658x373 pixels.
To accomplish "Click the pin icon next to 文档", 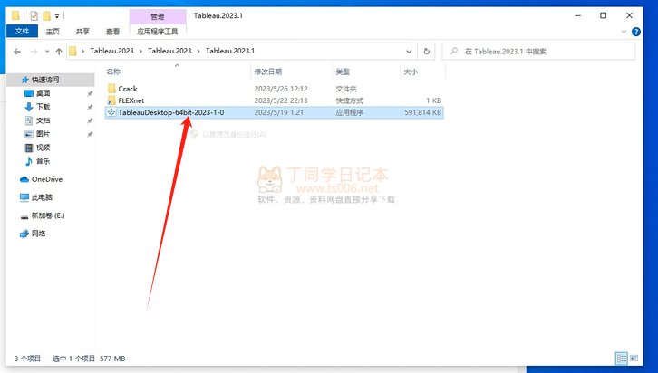I will click(x=90, y=120).
